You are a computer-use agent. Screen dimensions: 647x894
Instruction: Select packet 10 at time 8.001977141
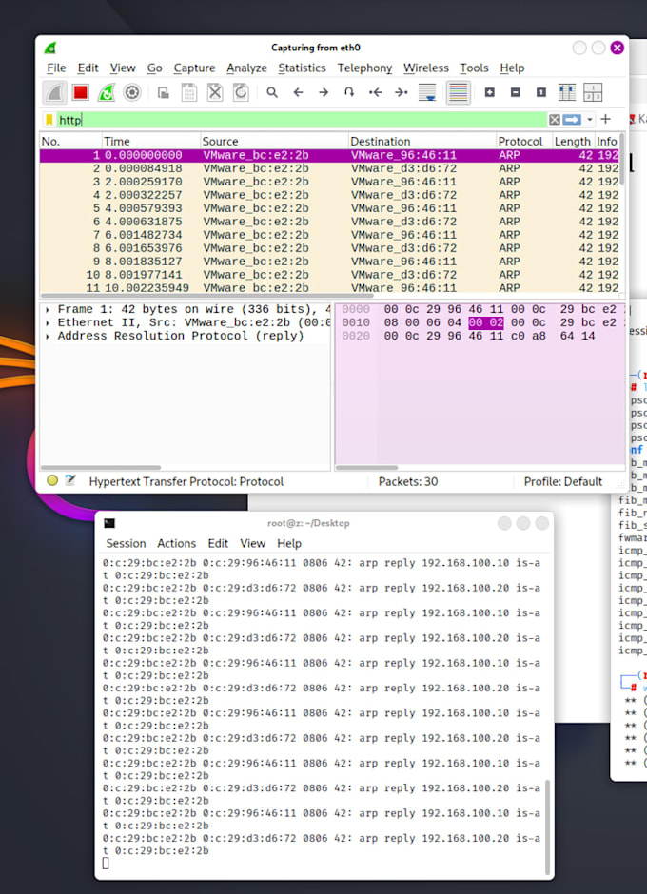[x=329, y=275]
